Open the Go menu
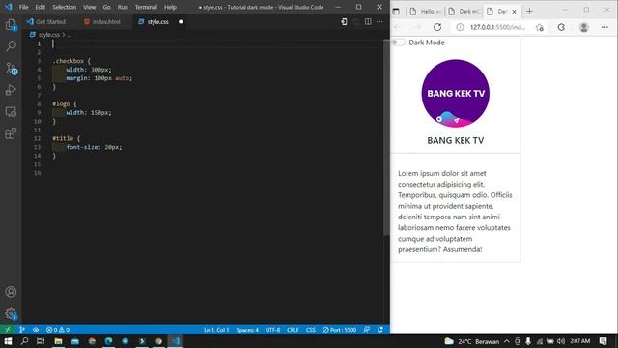 (107, 7)
